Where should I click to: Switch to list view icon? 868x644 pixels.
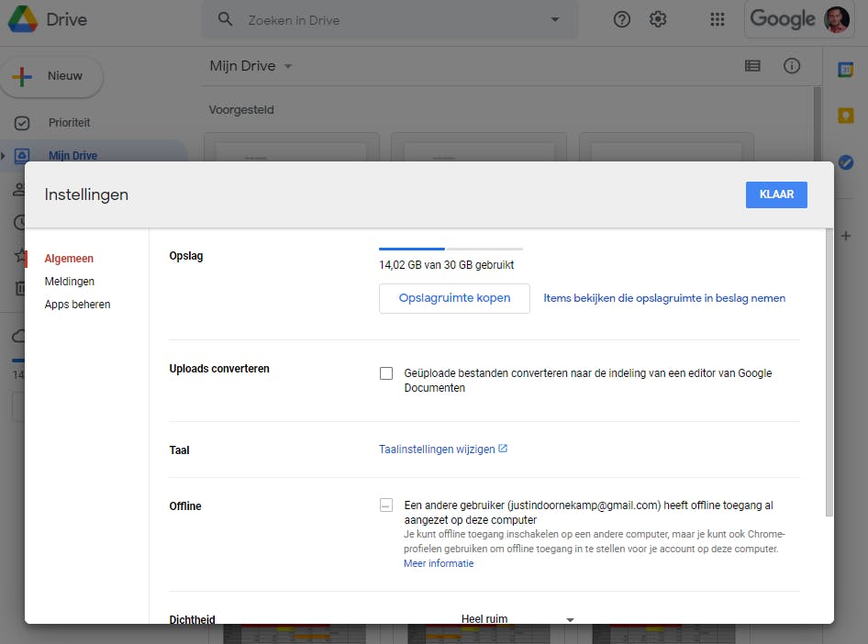click(x=752, y=66)
